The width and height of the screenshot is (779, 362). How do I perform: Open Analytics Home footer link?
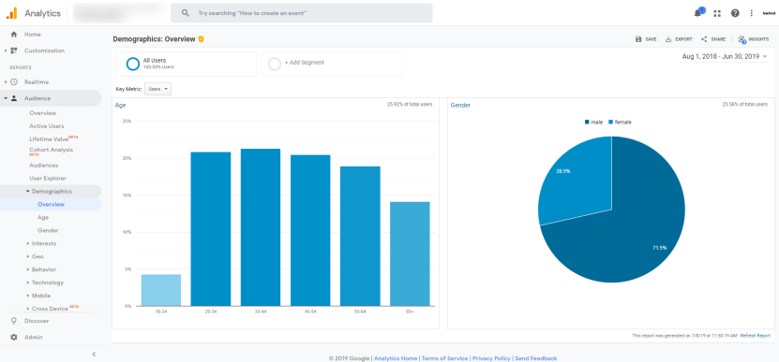(x=396, y=358)
